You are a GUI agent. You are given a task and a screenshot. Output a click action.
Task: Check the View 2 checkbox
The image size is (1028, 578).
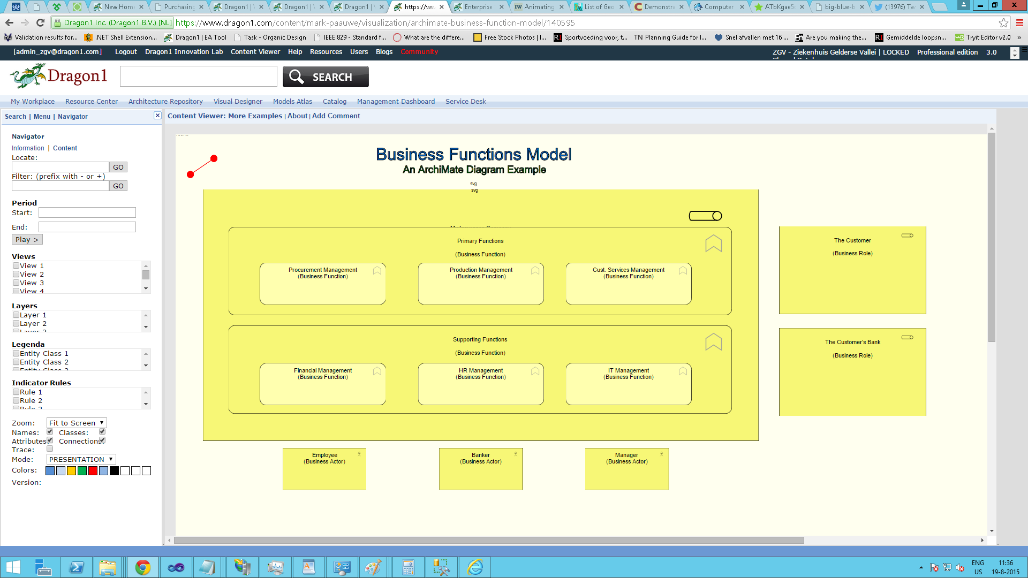[16, 274]
